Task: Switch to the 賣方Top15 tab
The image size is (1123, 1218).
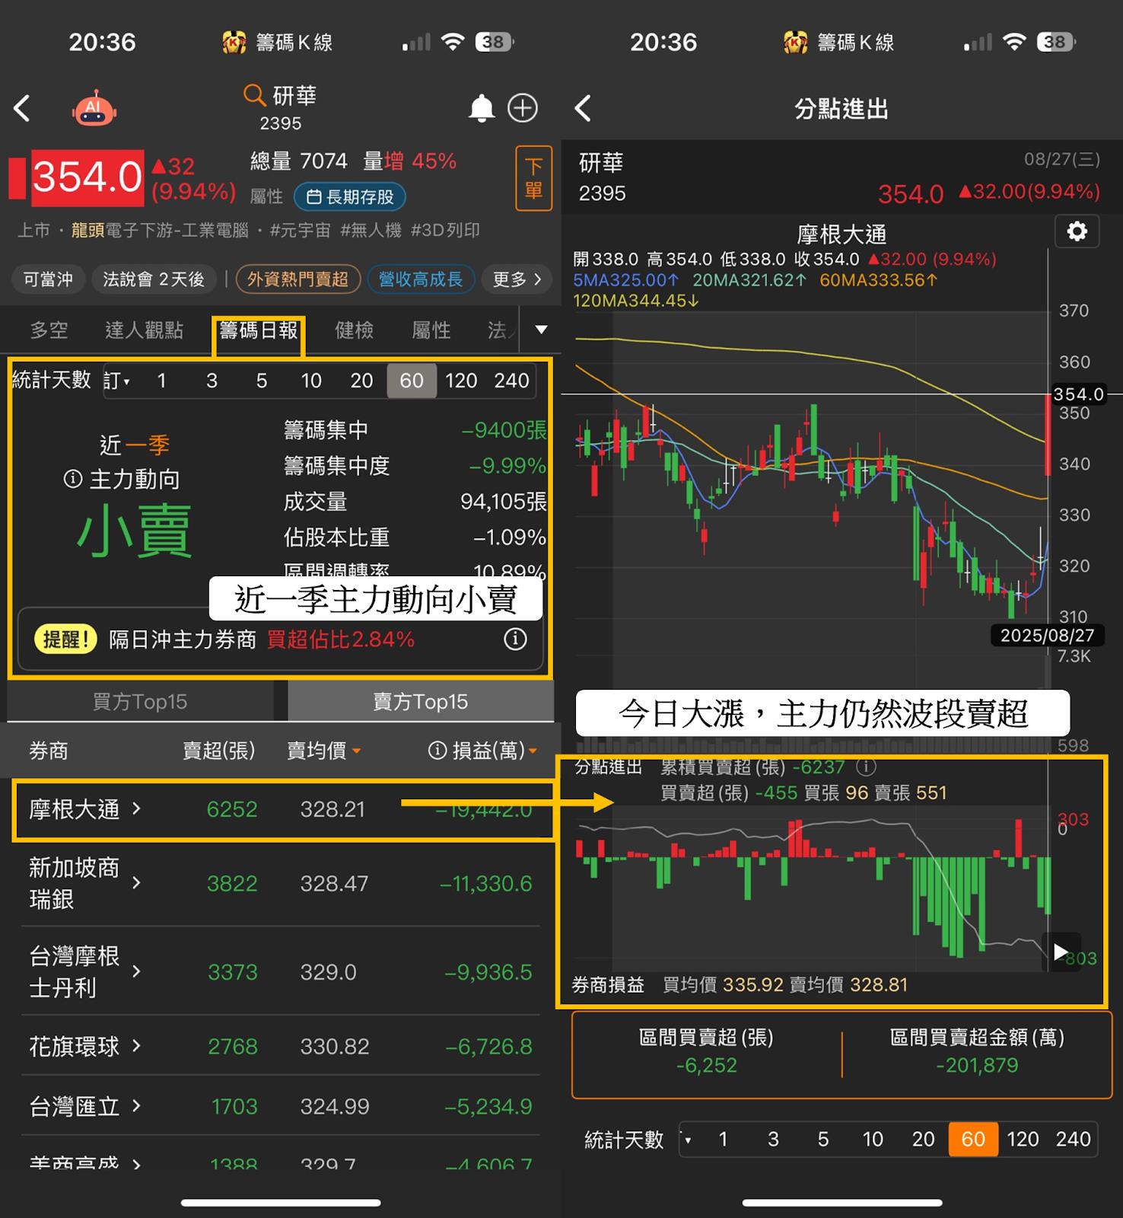Action: [x=421, y=702]
